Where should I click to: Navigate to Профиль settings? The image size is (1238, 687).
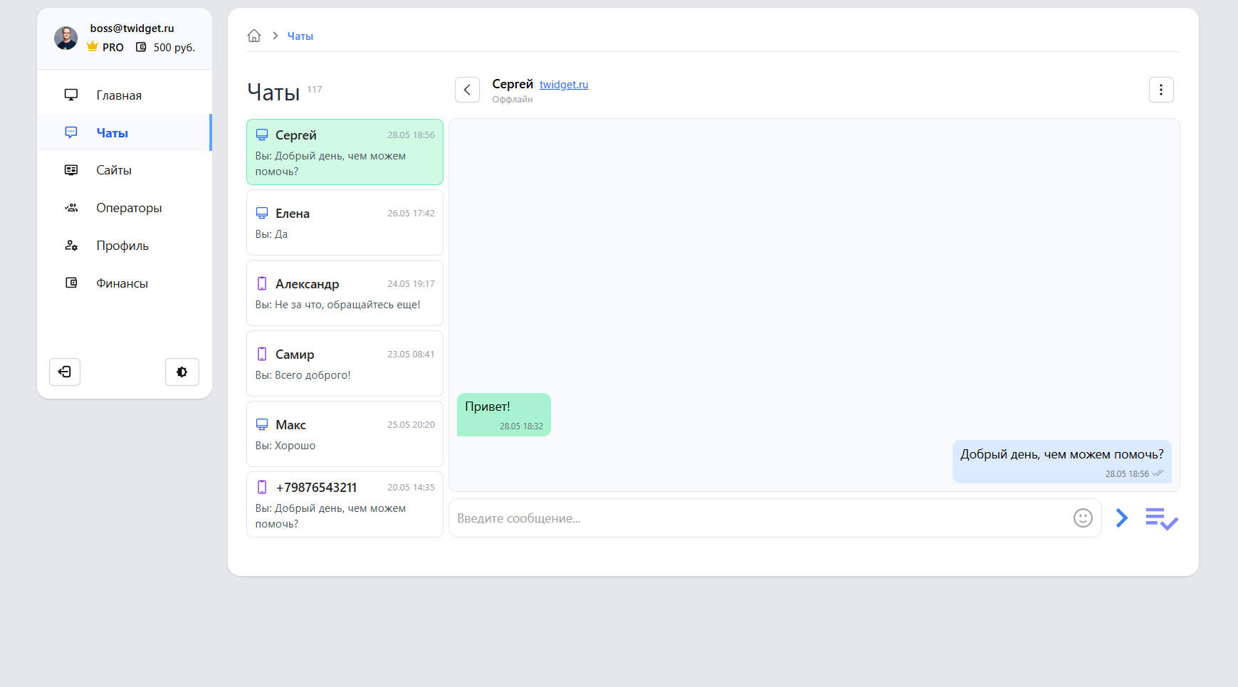coord(122,246)
